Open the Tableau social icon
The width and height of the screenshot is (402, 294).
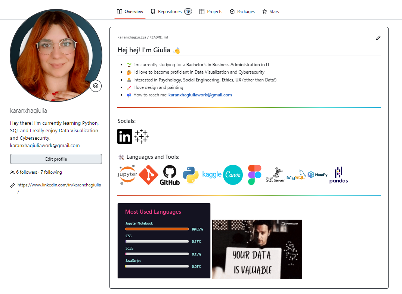pos(141,136)
